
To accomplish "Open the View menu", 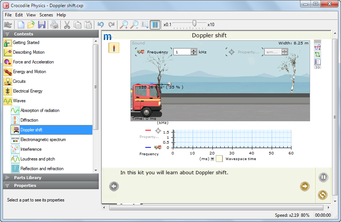I will (31, 15).
